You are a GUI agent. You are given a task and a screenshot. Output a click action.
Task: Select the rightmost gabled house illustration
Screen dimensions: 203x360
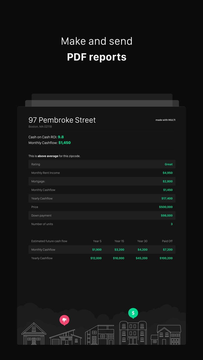click(166, 335)
